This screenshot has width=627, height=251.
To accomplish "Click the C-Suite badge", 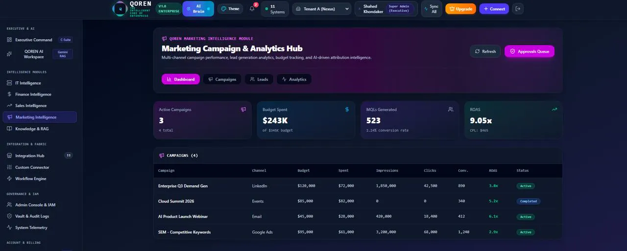I will (x=65, y=40).
